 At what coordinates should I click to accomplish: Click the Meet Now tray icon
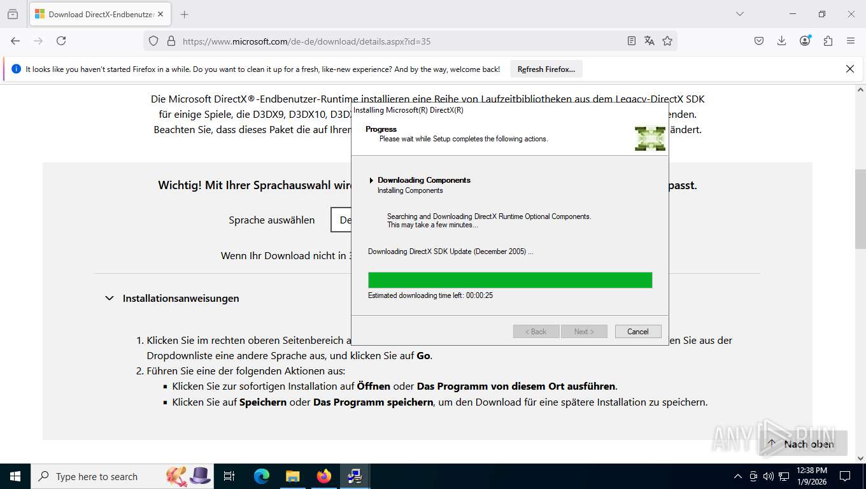tap(753, 476)
